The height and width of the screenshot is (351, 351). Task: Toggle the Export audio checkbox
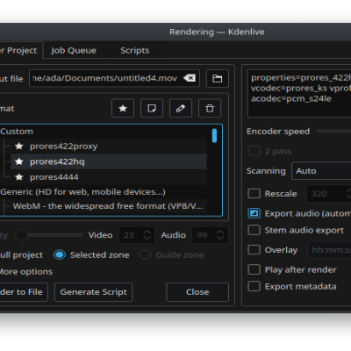tap(254, 213)
